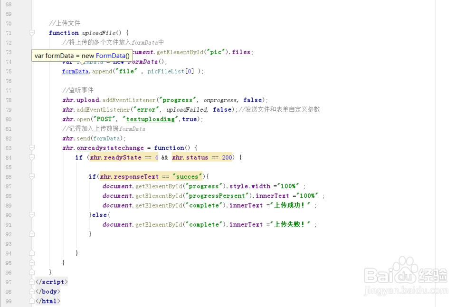The image size is (475, 307).
Task: Click the 'progressPersent' string on line 88
Action: [x=217, y=196]
